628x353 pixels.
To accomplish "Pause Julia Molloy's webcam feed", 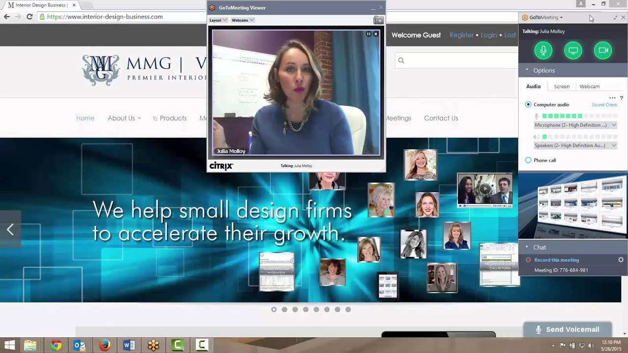I will 368,34.
